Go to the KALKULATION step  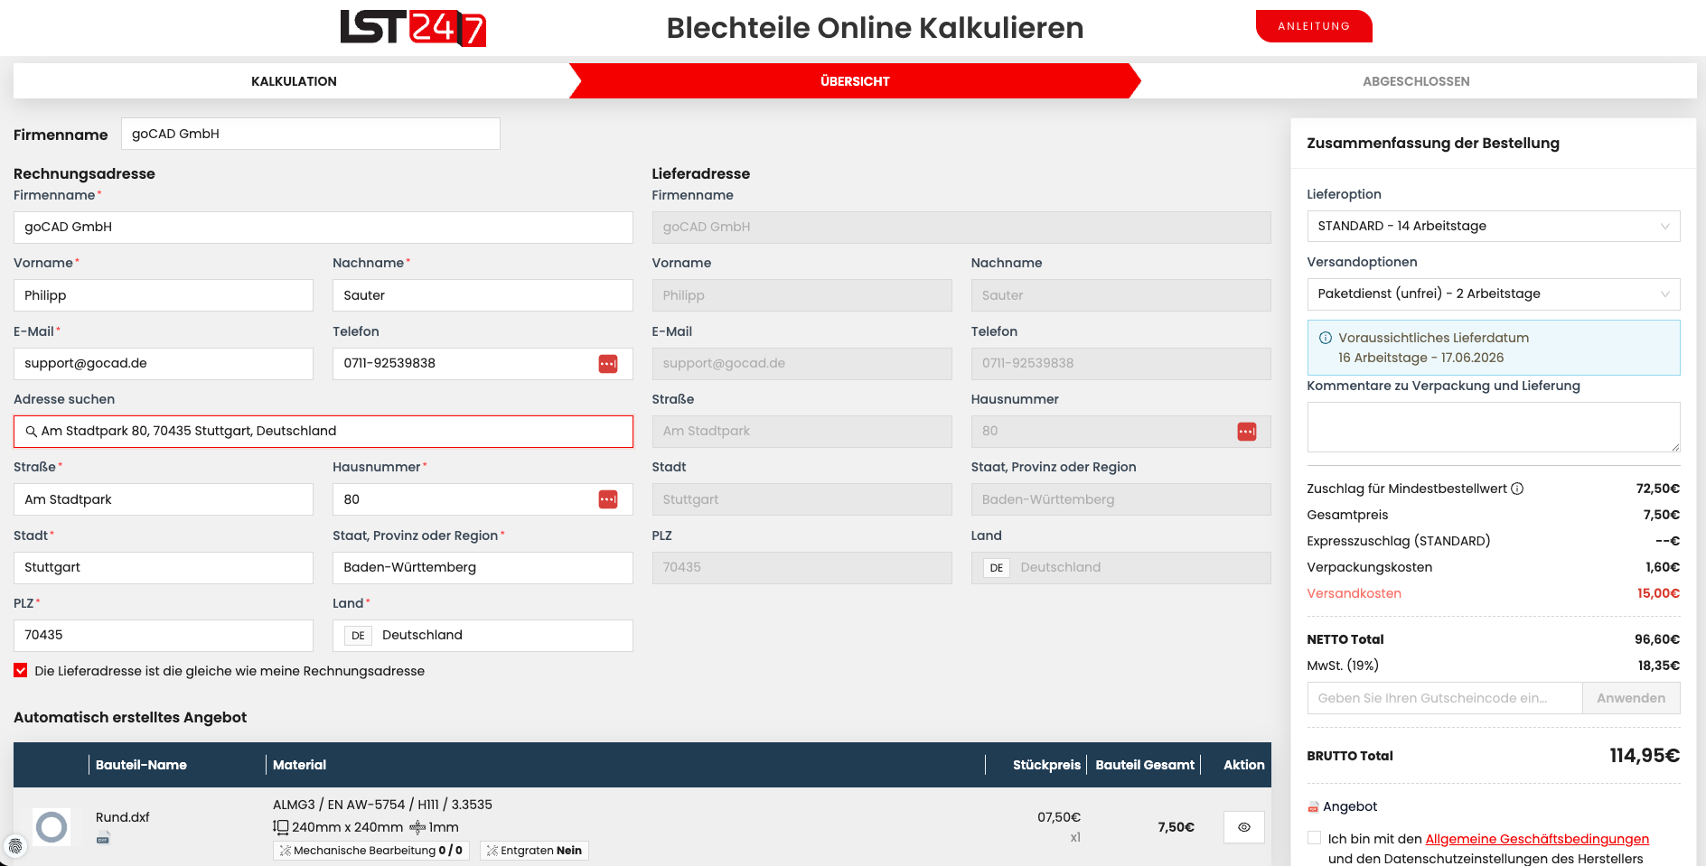[x=294, y=81]
